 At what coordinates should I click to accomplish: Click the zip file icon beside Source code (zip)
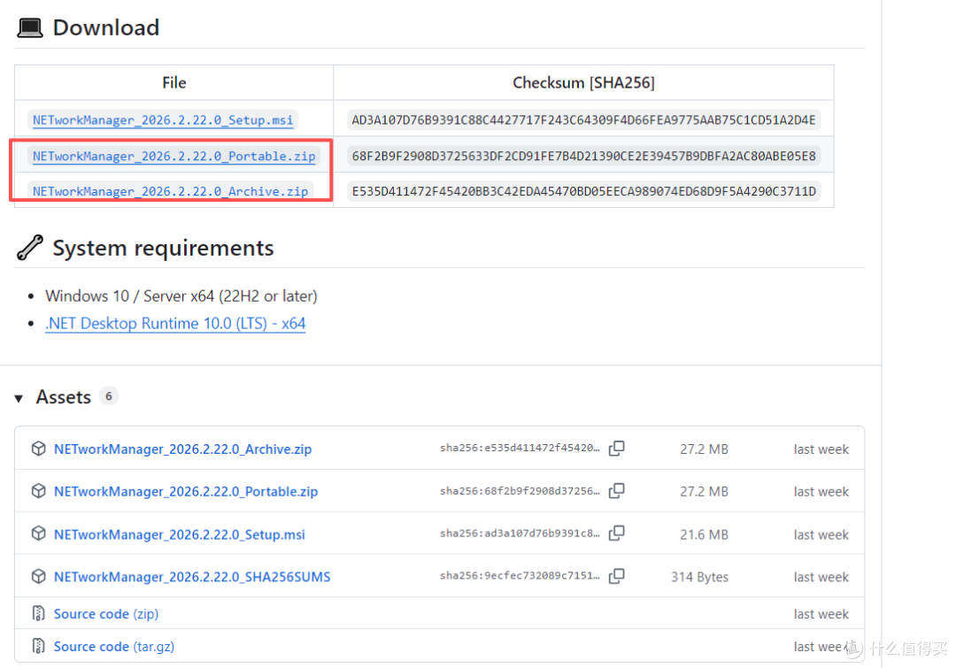[38, 613]
